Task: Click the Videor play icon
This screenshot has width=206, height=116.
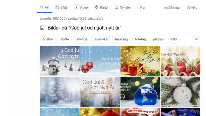Action: 76,7
